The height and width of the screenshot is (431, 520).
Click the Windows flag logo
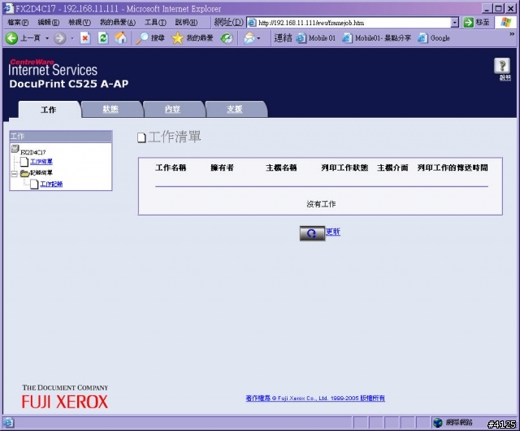click(505, 23)
